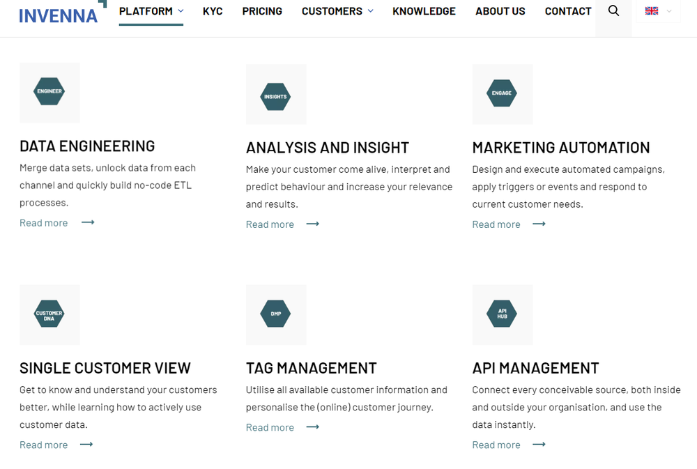The height and width of the screenshot is (469, 697).
Task: Select the DMP hexagon icon
Action: coord(276,314)
